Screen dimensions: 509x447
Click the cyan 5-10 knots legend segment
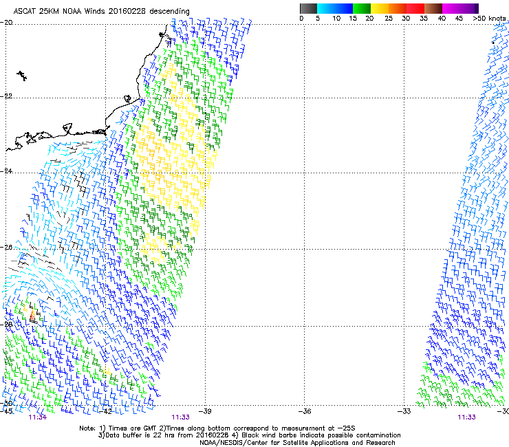325,8
